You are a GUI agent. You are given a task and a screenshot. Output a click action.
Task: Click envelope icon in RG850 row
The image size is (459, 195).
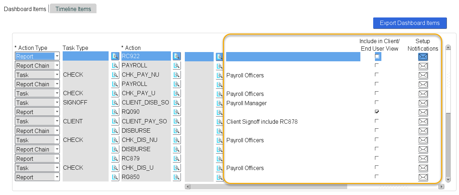423,177
